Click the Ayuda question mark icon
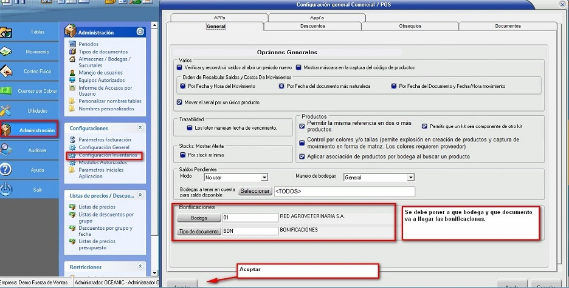Image resolution: width=569 pixels, height=288 pixels. pyautogui.click(x=7, y=170)
